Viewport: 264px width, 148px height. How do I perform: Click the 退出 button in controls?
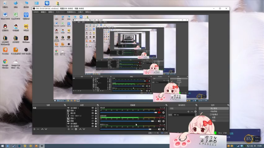coord(214,121)
